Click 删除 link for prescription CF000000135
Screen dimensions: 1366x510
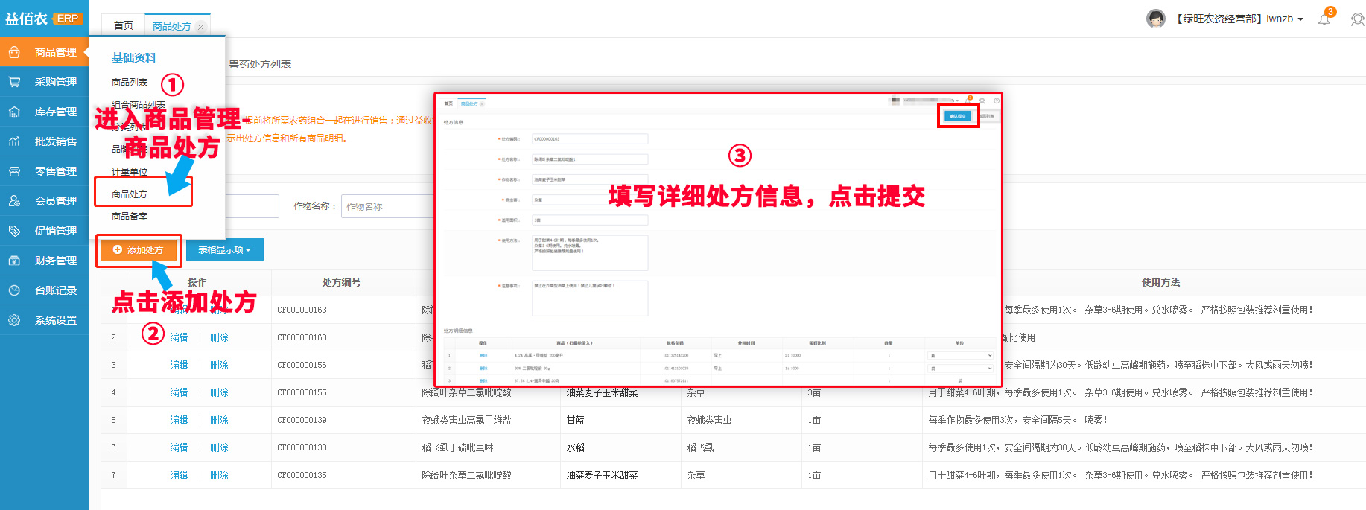pyautogui.click(x=219, y=475)
